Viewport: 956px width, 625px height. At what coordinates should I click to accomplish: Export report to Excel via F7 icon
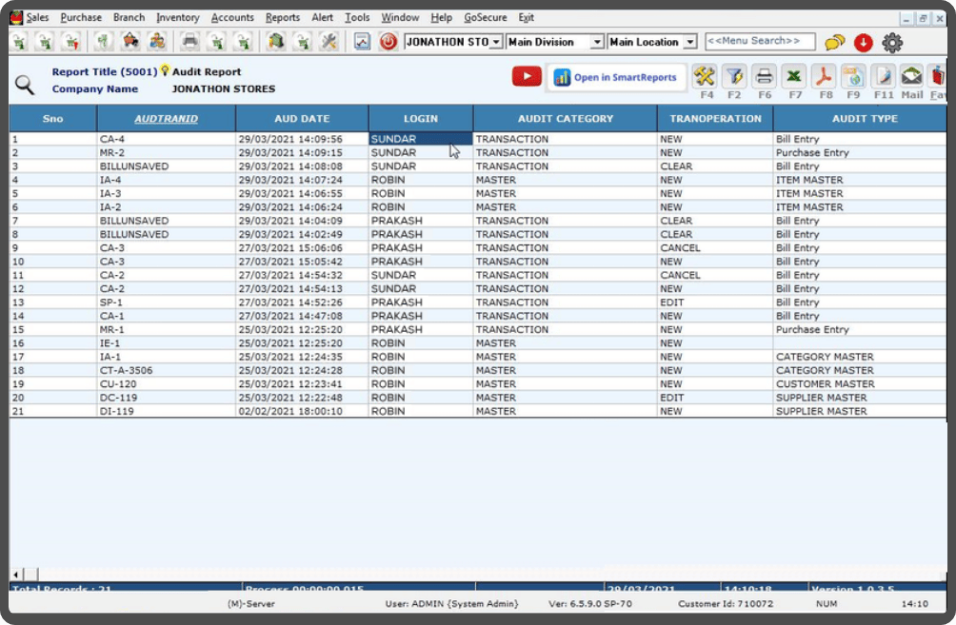[x=793, y=75]
